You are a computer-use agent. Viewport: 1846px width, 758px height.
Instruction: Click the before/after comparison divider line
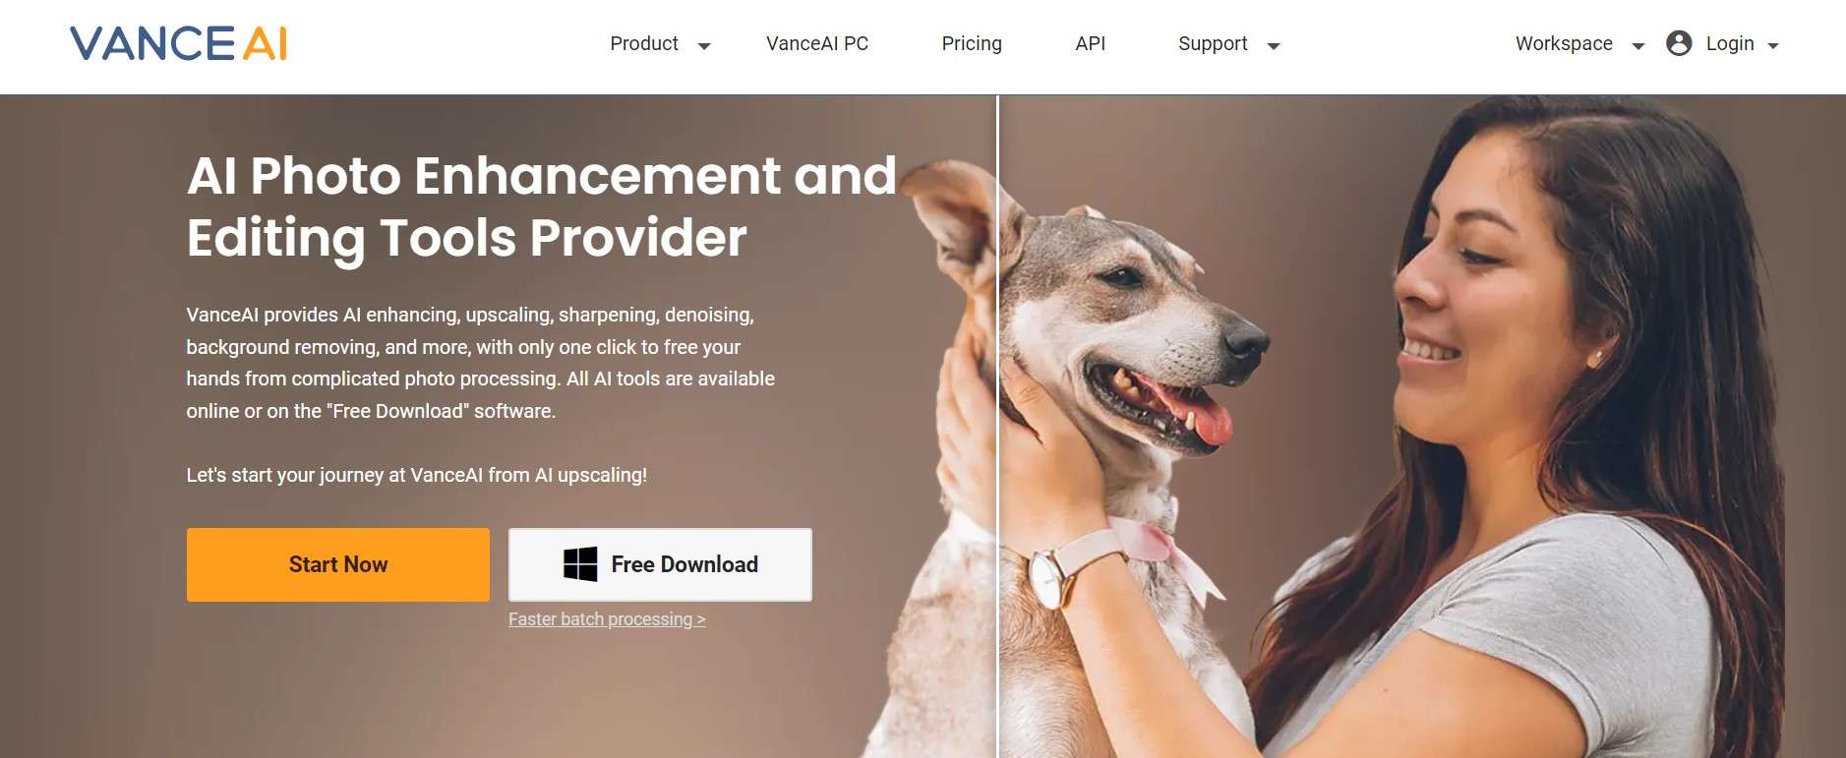[x=997, y=427]
